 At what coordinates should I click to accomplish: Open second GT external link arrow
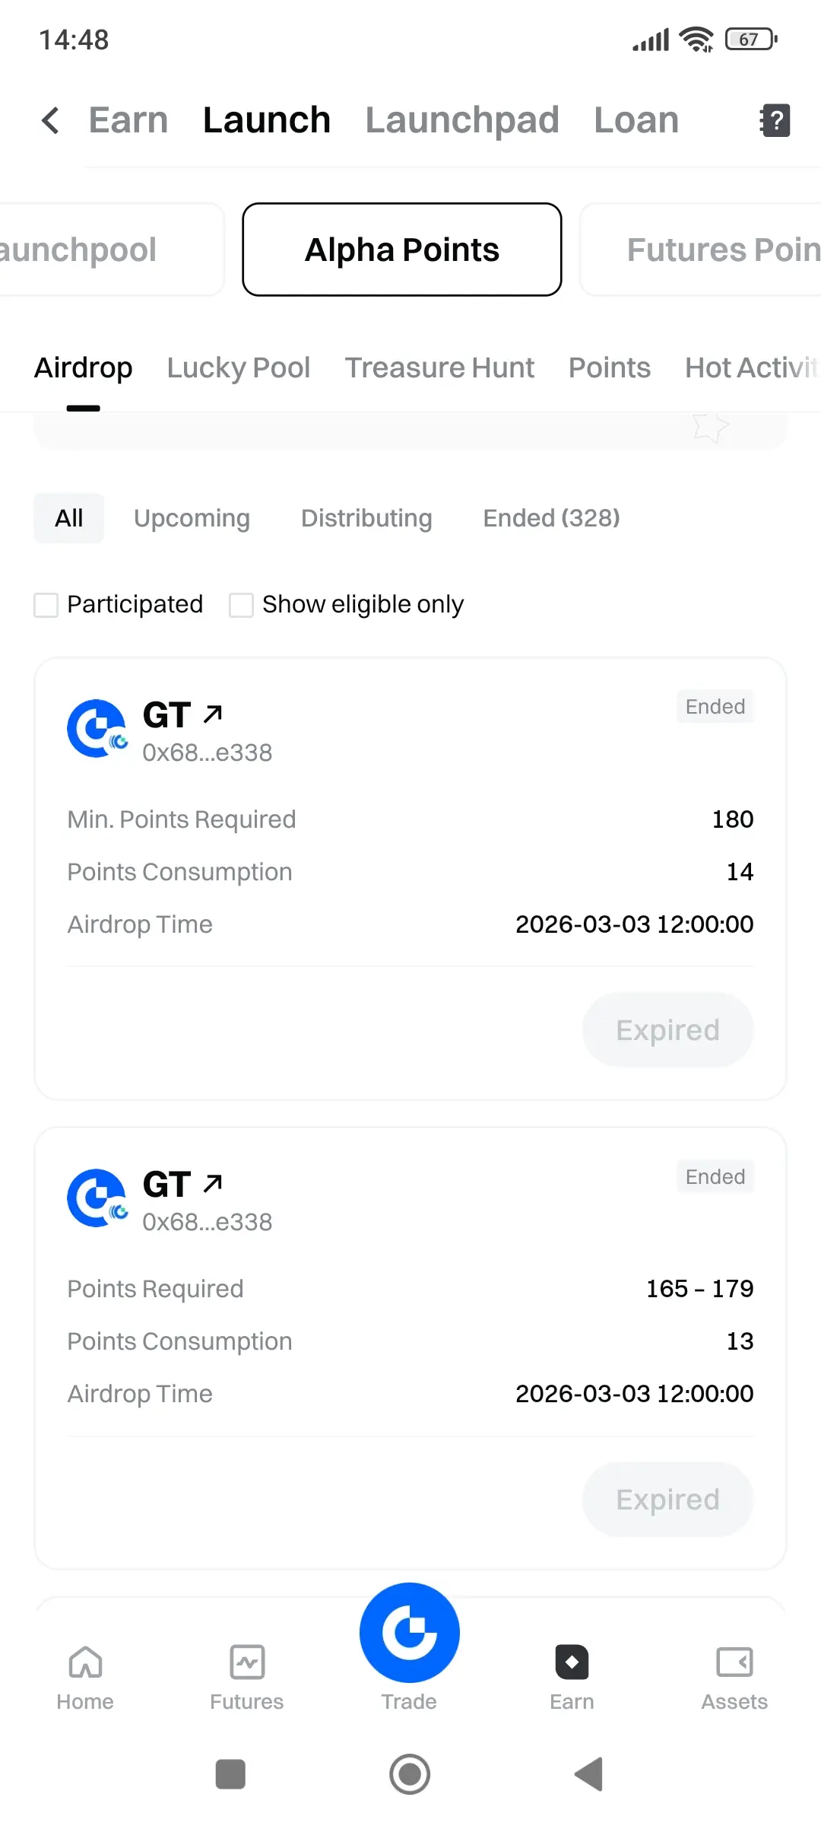[213, 1183]
